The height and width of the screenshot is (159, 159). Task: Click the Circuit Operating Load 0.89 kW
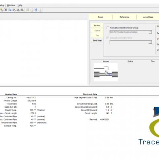click(x=109, y=104)
